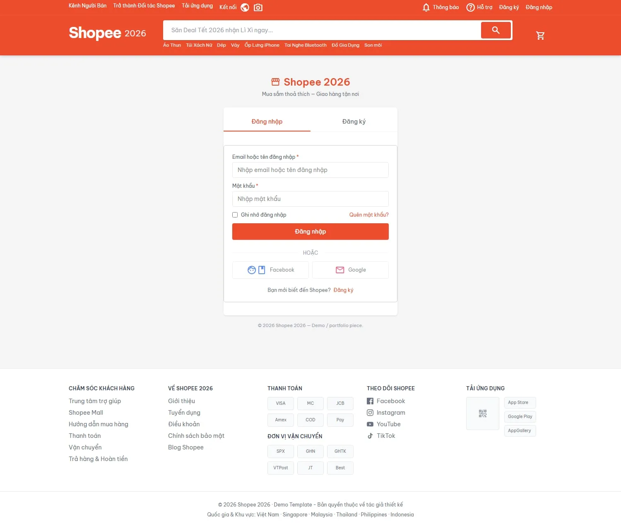
Task: Click the orange Đăng nhập submit button
Action: (x=310, y=232)
